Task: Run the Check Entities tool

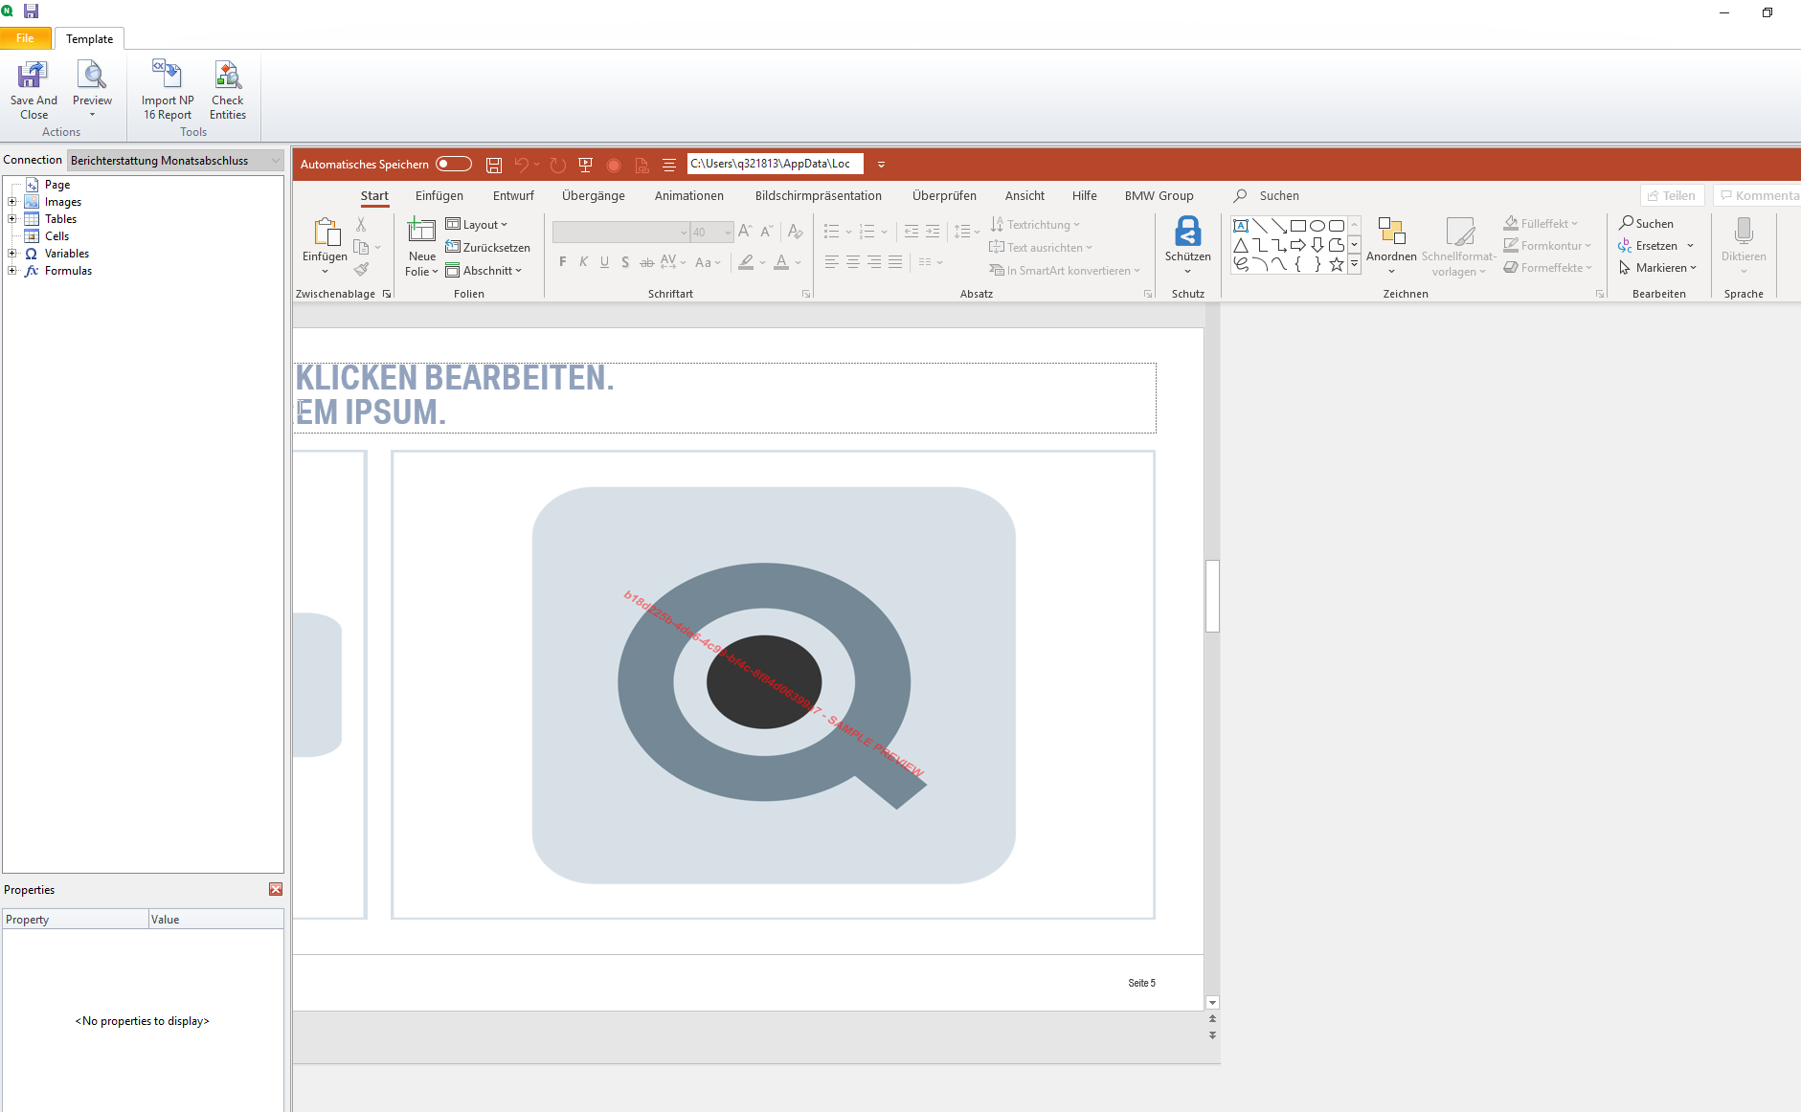Action: (227, 91)
